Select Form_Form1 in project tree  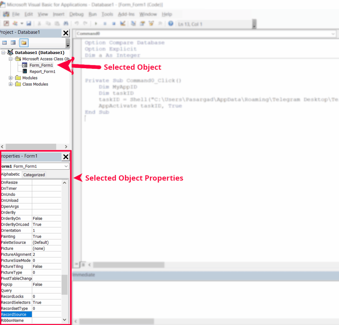coord(41,65)
